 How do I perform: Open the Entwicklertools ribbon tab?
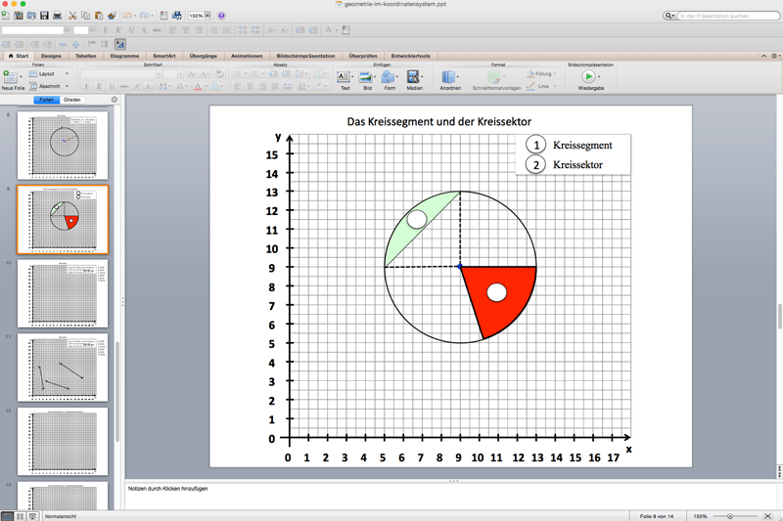(410, 56)
